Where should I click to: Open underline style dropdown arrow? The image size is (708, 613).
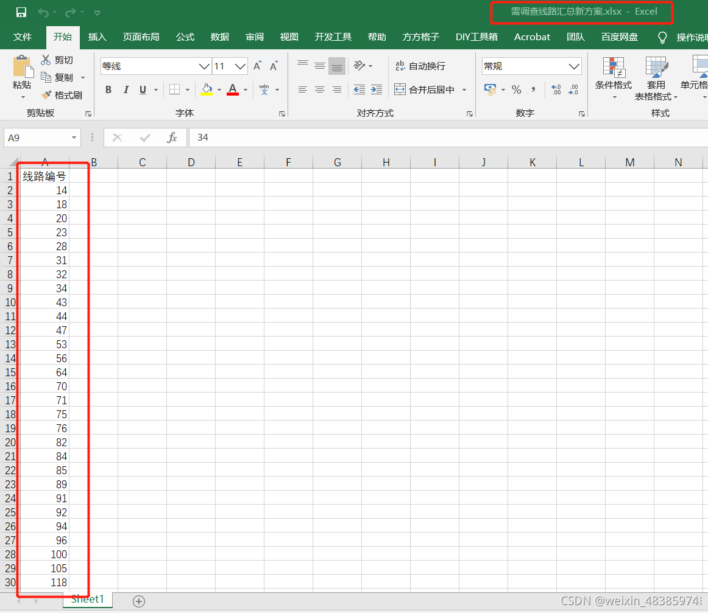click(x=156, y=89)
